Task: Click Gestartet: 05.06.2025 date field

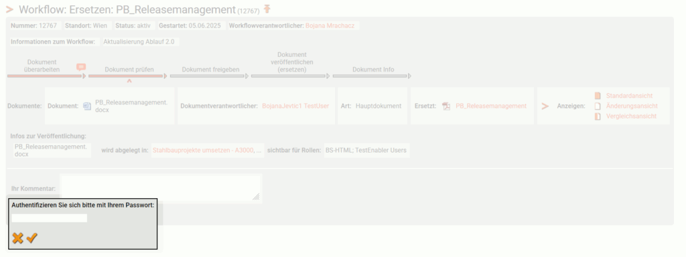Action: (x=191, y=26)
